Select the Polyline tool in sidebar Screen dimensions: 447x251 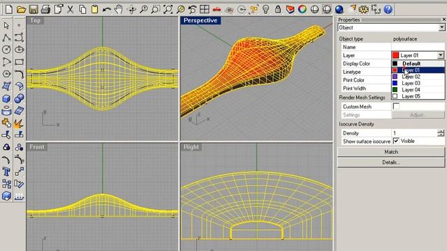pyautogui.click(x=6, y=38)
